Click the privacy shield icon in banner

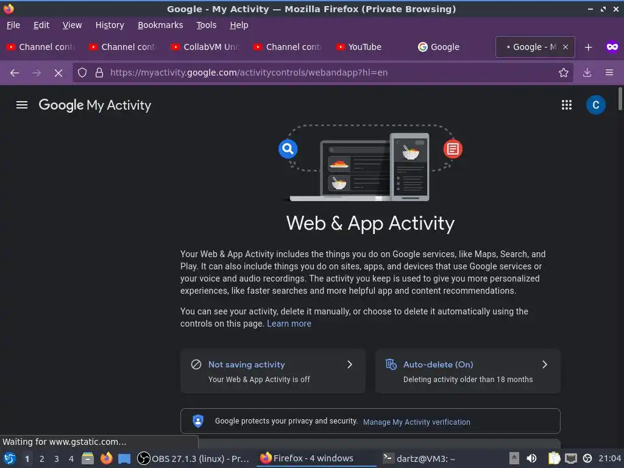pos(198,421)
